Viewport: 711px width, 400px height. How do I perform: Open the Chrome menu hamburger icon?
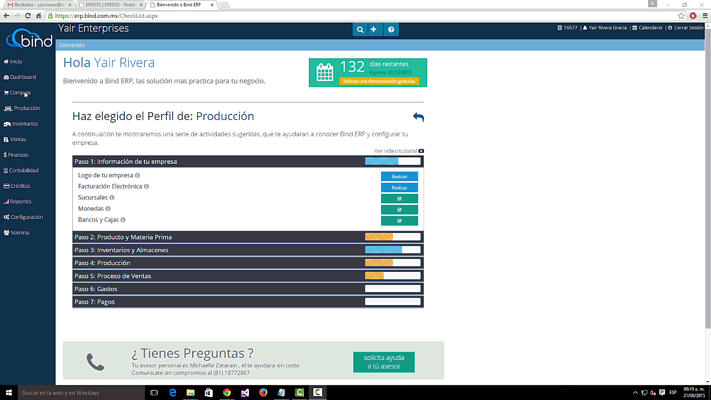click(x=704, y=16)
